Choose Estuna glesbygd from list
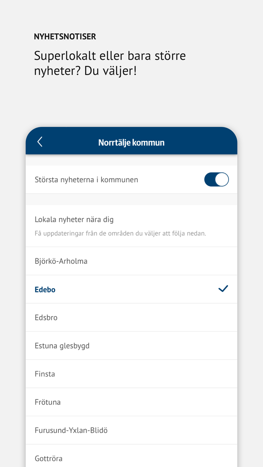The width and height of the screenshot is (263, 467). tap(62, 346)
